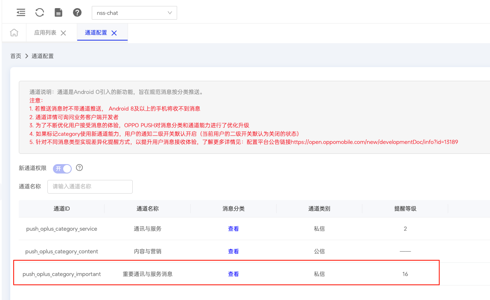This screenshot has height=300, width=490.
Task: Select push_oplus_category_content channel ID cell
Action: coord(61,251)
